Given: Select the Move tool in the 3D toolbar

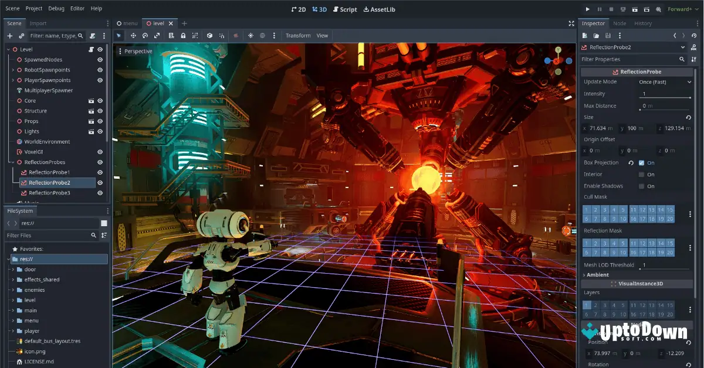Looking at the screenshot, I should click(134, 36).
